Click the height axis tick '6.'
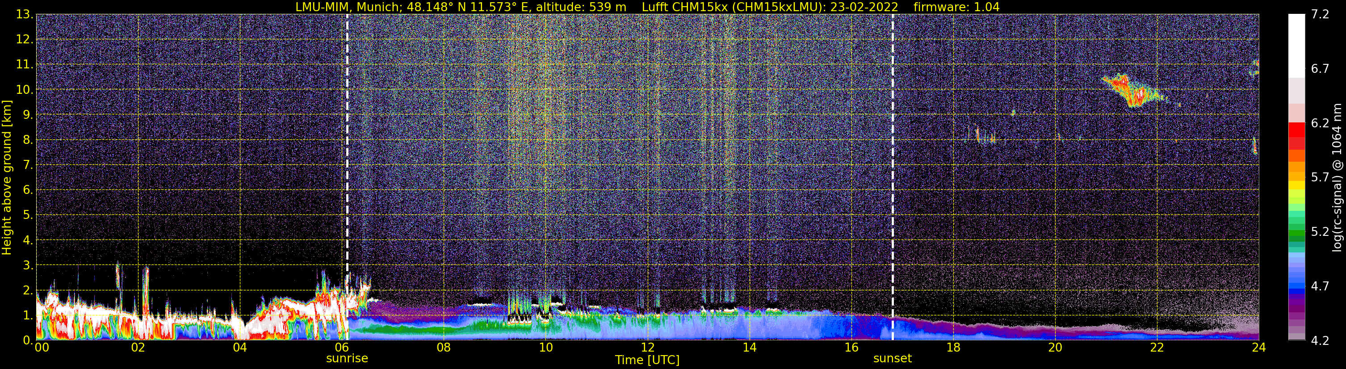This screenshot has height=369, width=1346. pyautogui.click(x=27, y=190)
